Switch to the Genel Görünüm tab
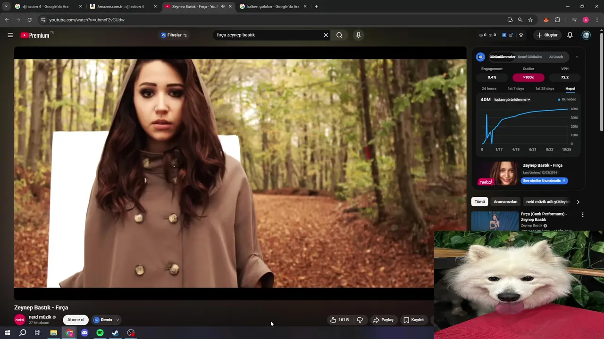604x339 pixels. click(529, 57)
